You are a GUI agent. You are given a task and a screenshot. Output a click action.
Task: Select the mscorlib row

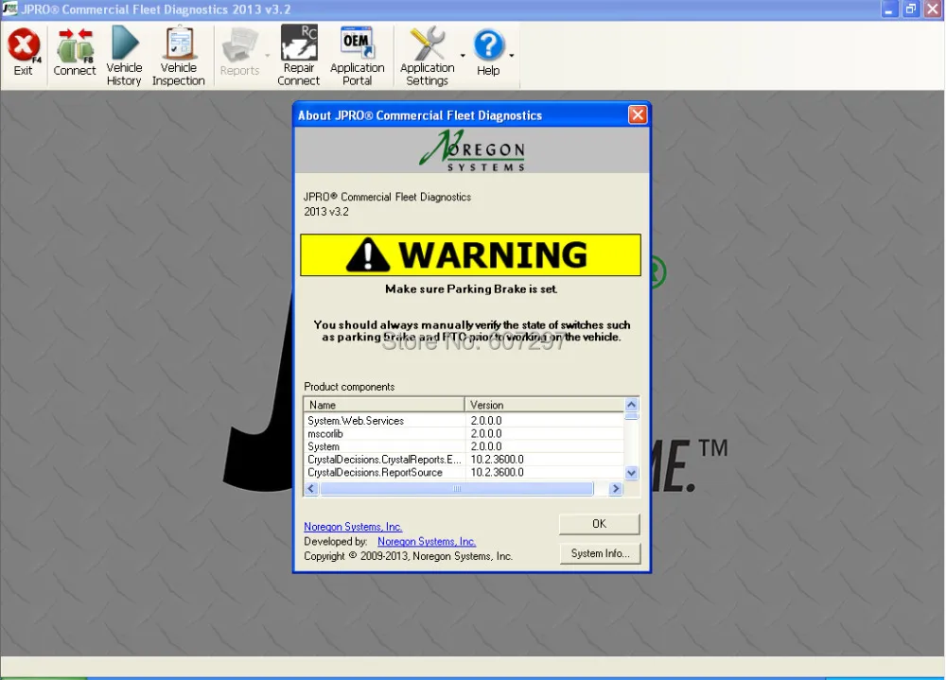(464, 434)
